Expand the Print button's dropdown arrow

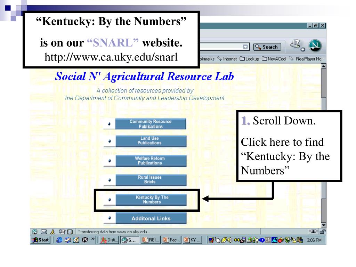click(x=303, y=49)
